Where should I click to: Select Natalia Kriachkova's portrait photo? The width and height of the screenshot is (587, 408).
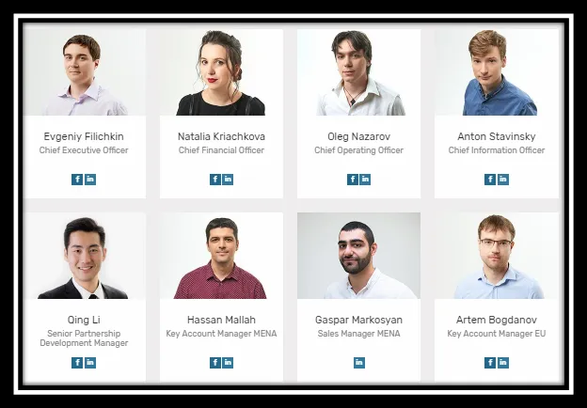click(221, 72)
